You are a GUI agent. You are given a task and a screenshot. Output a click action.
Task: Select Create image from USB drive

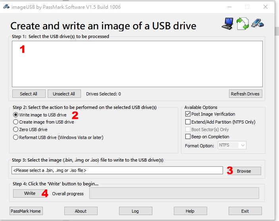click(x=16, y=122)
